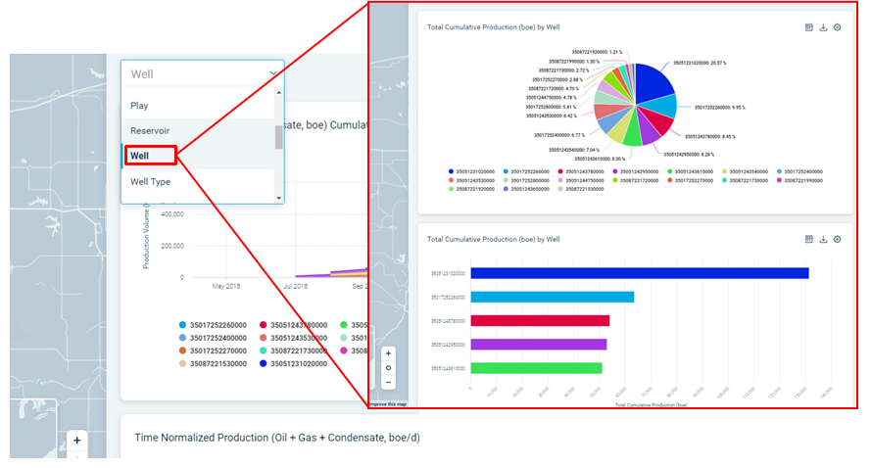Open table view icon on pie chart card
Image resolution: width=871 pixels, height=468 pixels.
809,27
